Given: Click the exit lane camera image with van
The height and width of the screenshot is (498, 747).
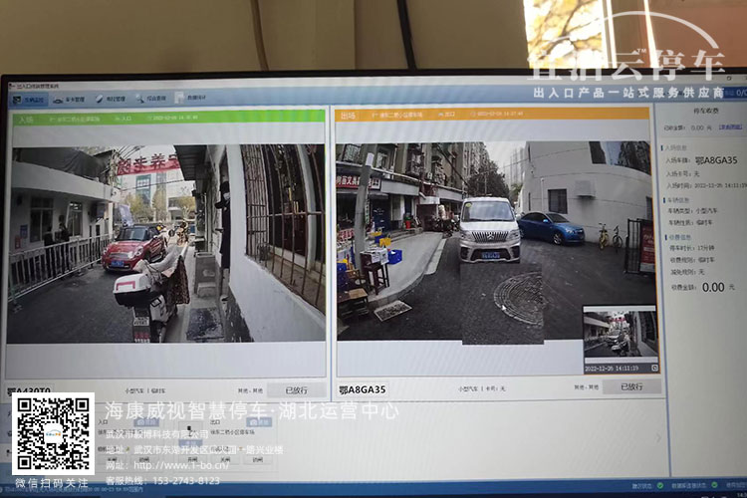Looking at the screenshot, I should 495,242.
